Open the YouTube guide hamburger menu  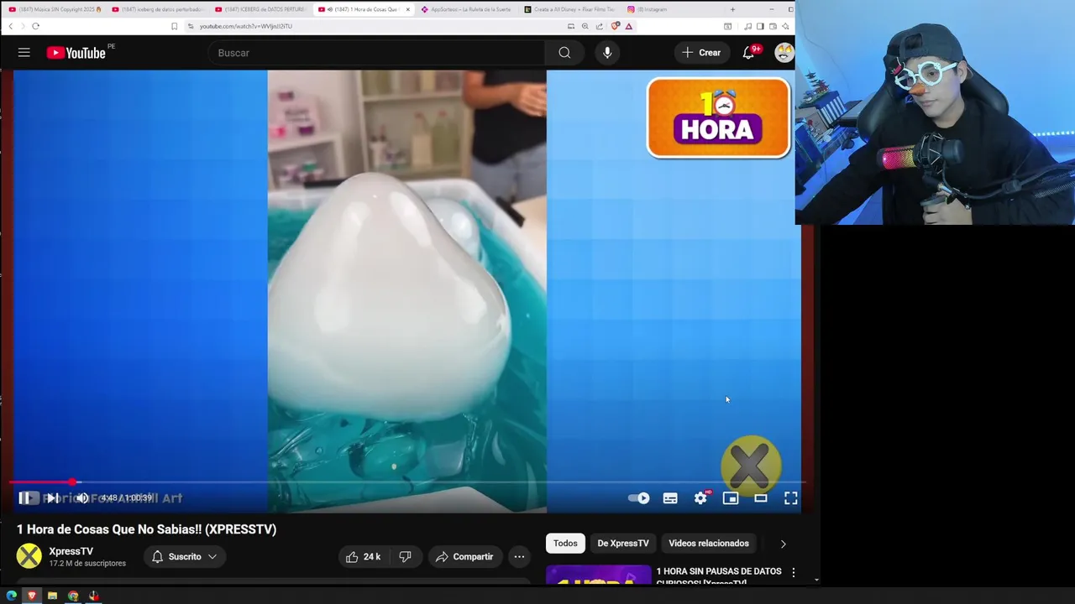point(24,53)
